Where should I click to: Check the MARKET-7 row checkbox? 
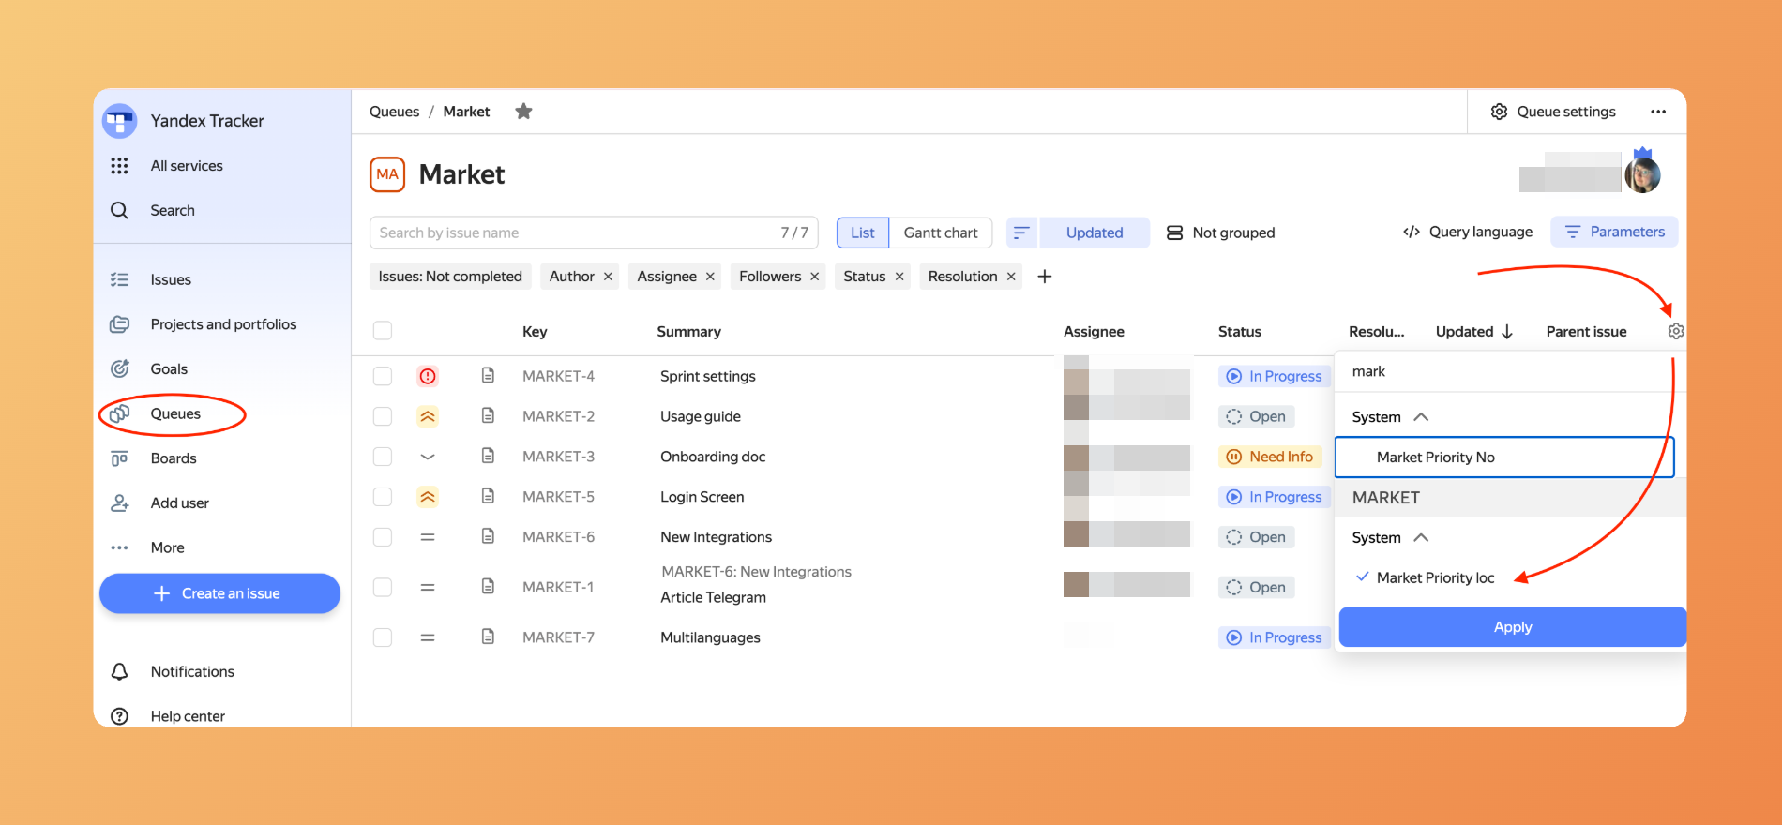383,637
